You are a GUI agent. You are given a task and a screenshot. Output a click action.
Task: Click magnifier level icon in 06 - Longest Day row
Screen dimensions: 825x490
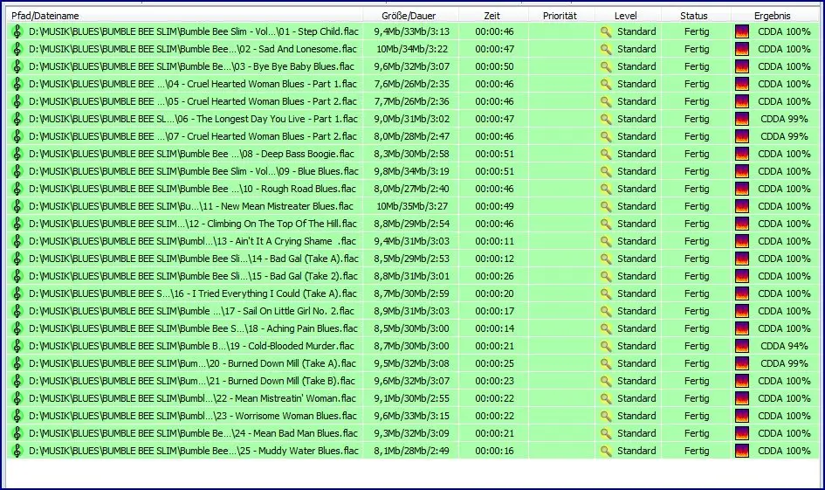(606, 119)
